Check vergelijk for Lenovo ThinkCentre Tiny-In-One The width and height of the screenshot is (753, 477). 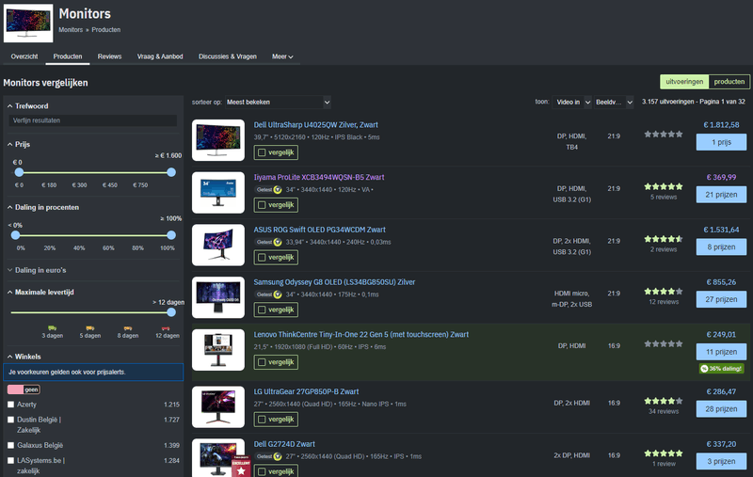pyautogui.click(x=276, y=362)
